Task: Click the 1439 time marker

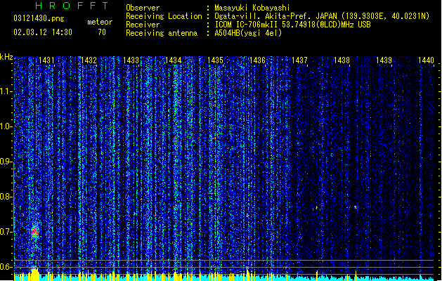Action: click(384, 60)
